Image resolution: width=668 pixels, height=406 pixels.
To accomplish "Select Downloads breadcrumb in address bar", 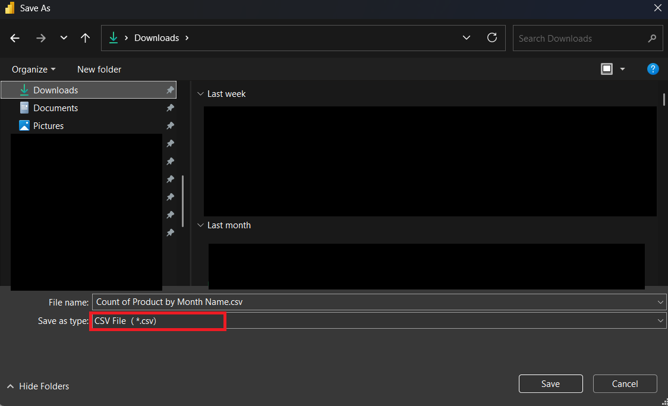I will click(156, 38).
